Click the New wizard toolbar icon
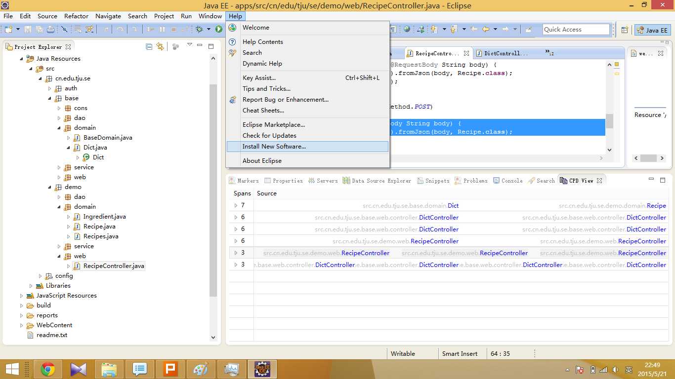Viewport: 675px width, 379px height. (8, 30)
